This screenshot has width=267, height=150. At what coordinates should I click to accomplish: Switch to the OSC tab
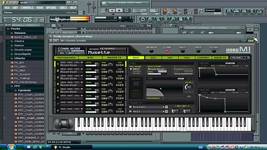pyautogui.click(x=153, y=58)
